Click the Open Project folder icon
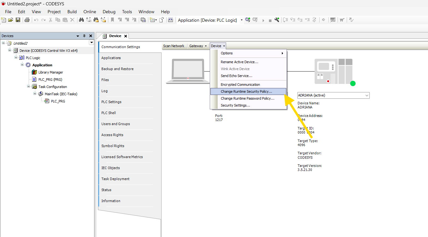This screenshot has height=237, width=428. coord(11,20)
